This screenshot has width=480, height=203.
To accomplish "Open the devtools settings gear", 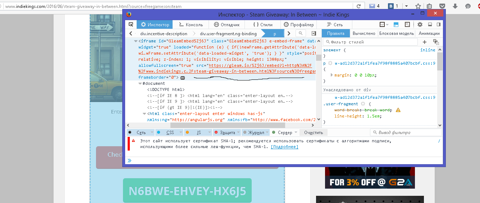I will (420, 25).
